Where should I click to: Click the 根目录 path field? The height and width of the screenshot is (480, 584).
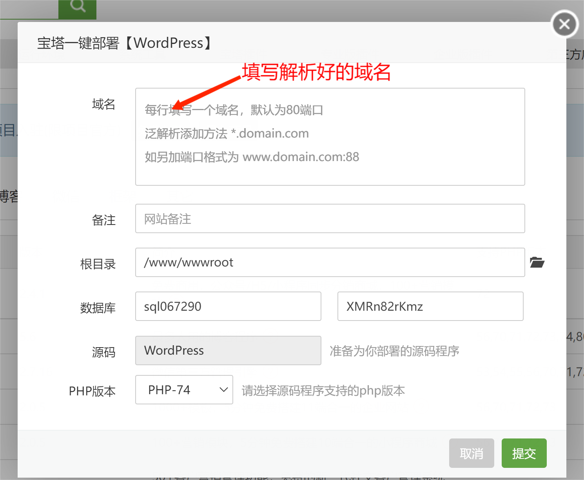pyautogui.click(x=330, y=263)
